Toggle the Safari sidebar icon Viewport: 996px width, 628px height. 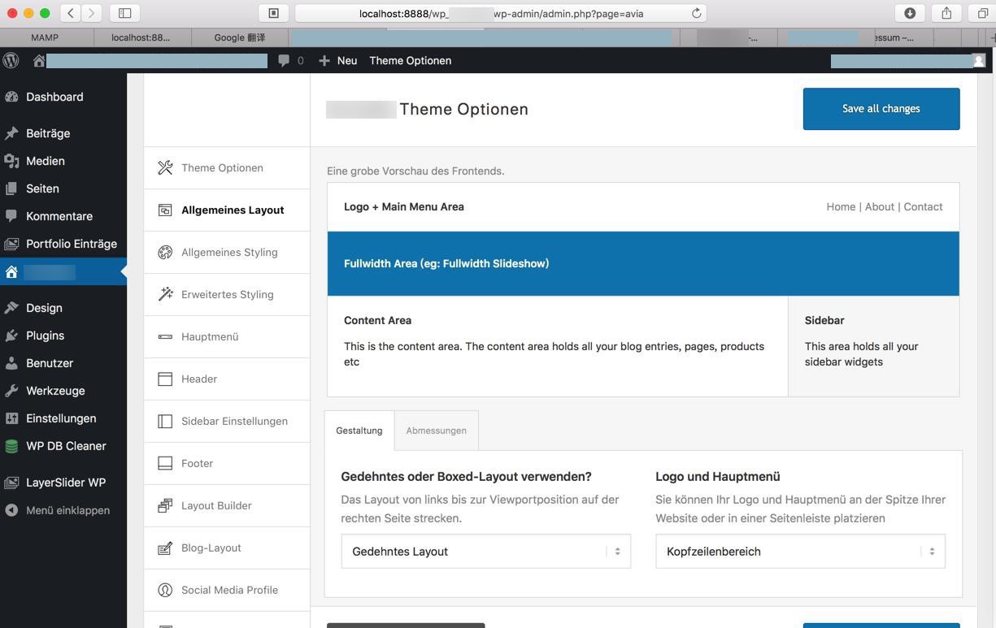pos(124,13)
